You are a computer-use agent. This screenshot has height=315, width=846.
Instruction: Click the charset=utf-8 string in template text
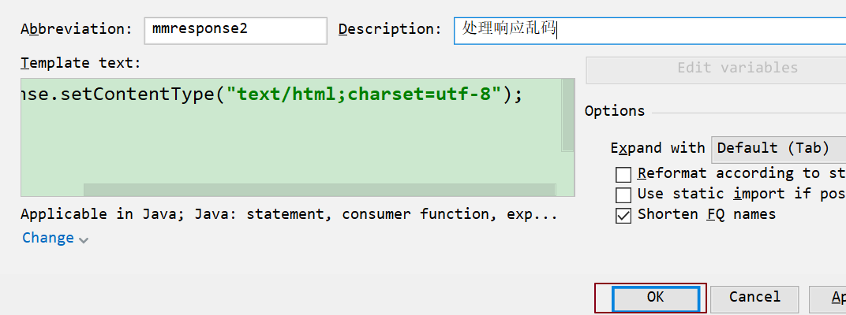(x=424, y=94)
